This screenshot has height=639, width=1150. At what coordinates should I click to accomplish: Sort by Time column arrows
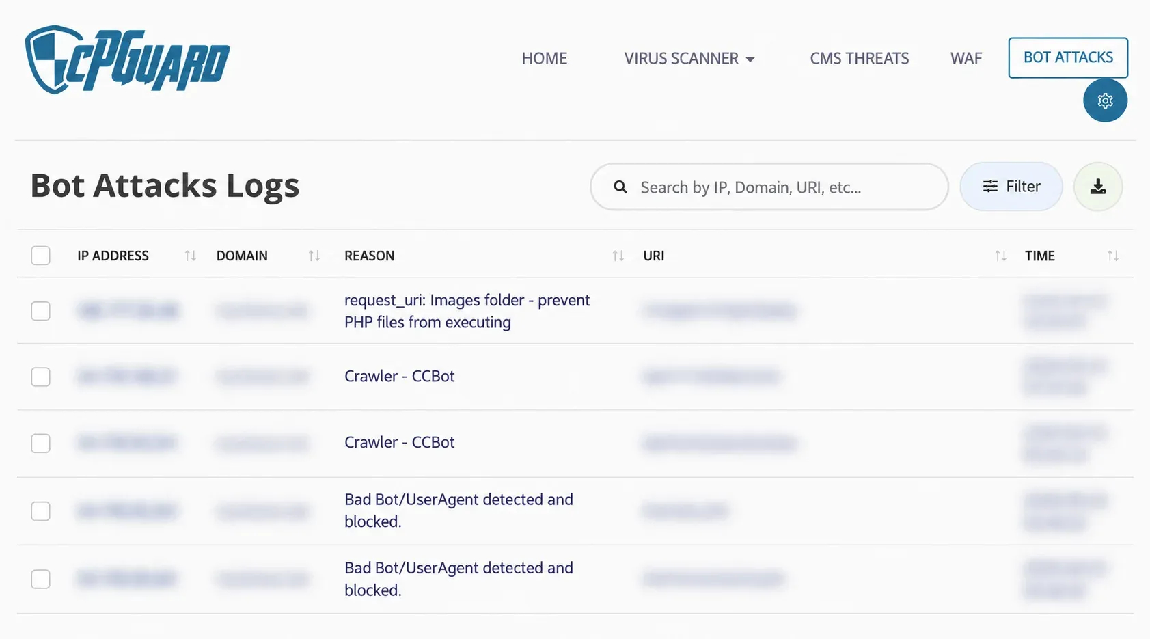click(x=1113, y=256)
